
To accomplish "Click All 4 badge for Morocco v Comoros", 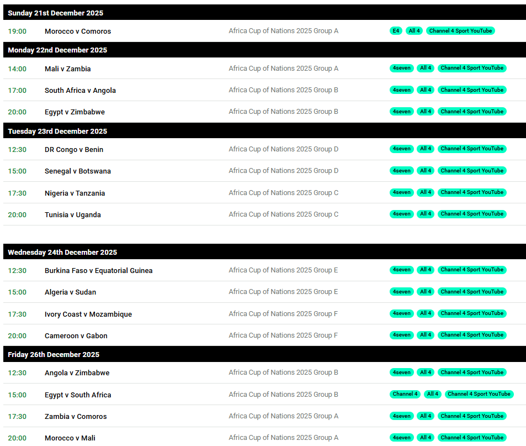I will click(415, 31).
